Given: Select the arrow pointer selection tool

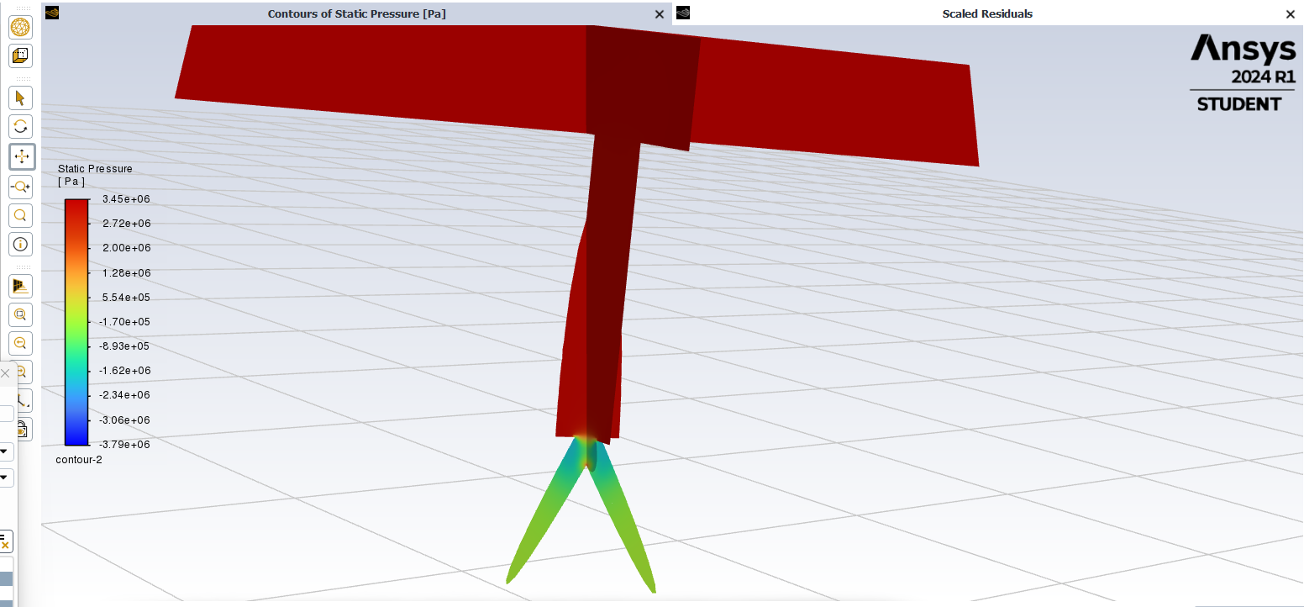Looking at the screenshot, I should click(21, 98).
